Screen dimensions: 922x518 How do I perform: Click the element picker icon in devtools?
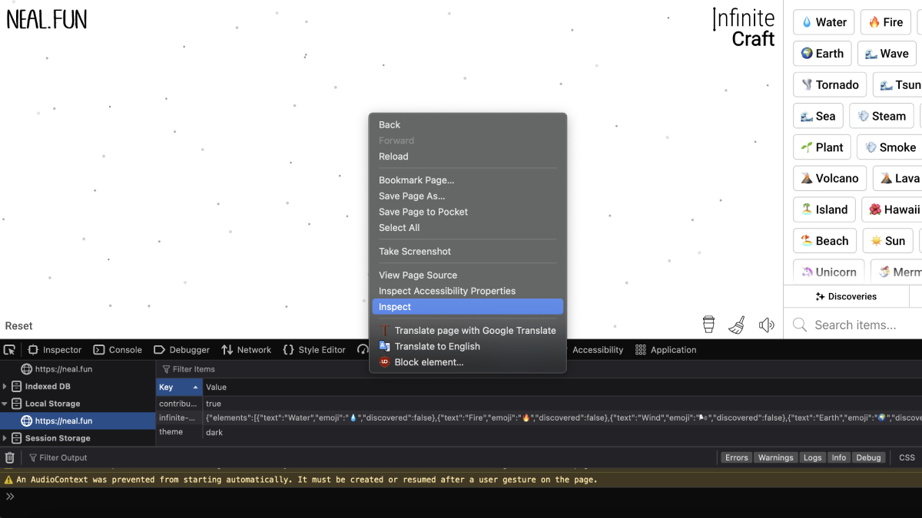[9, 350]
